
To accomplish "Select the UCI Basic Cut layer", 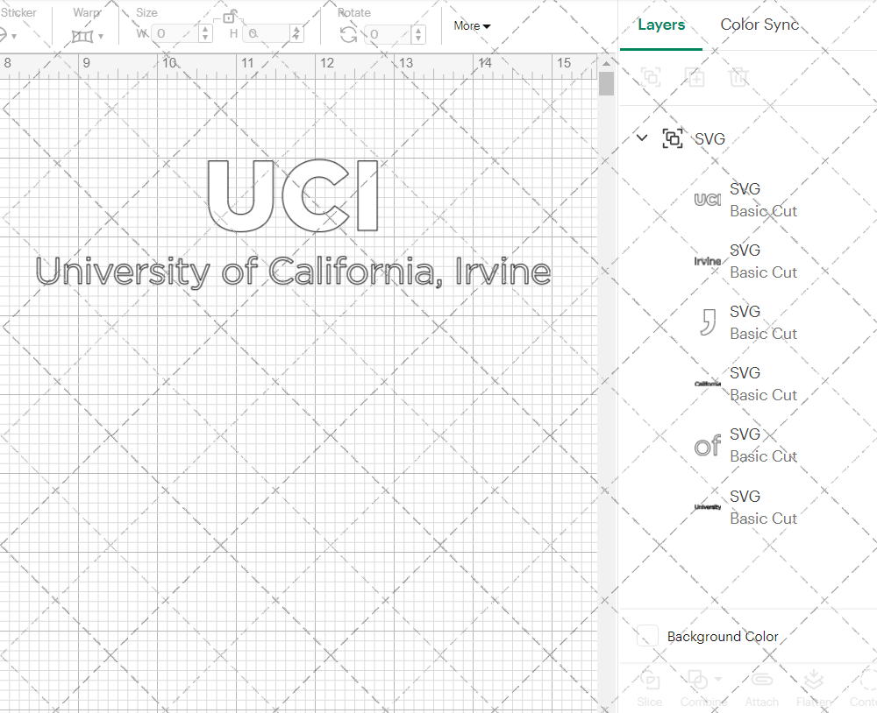I will [763, 200].
